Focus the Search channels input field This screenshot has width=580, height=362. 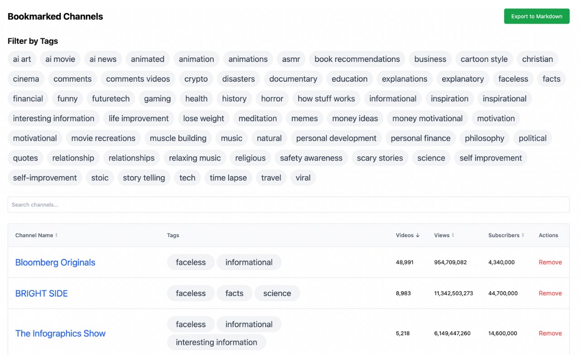click(x=288, y=205)
